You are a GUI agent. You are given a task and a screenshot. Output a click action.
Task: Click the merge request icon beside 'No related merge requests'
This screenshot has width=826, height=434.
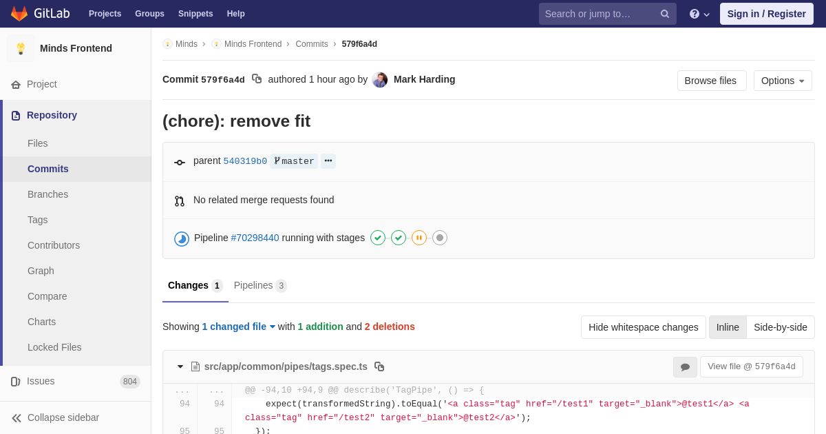point(180,200)
